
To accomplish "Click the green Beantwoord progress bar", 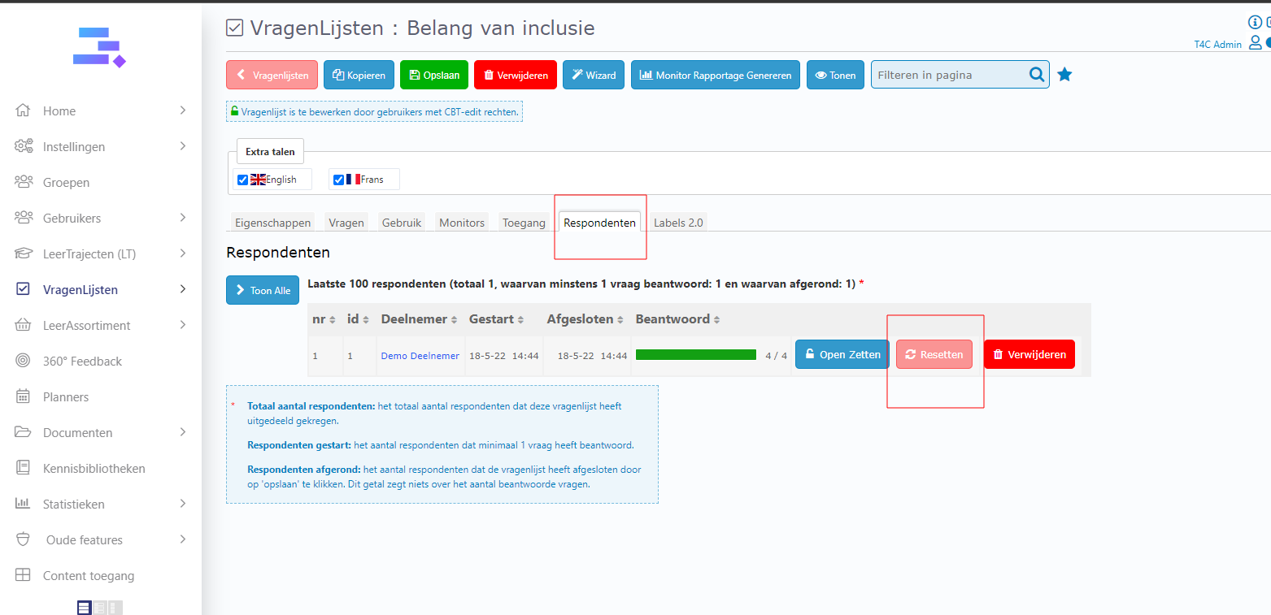I will pos(695,355).
